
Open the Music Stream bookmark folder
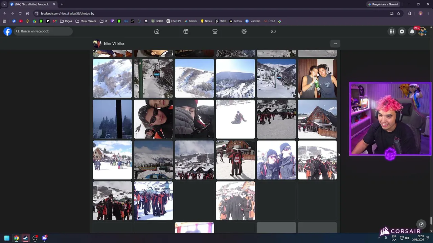tap(86, 21)
